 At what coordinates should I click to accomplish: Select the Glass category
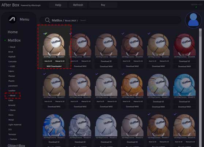(x=11, y=115)
